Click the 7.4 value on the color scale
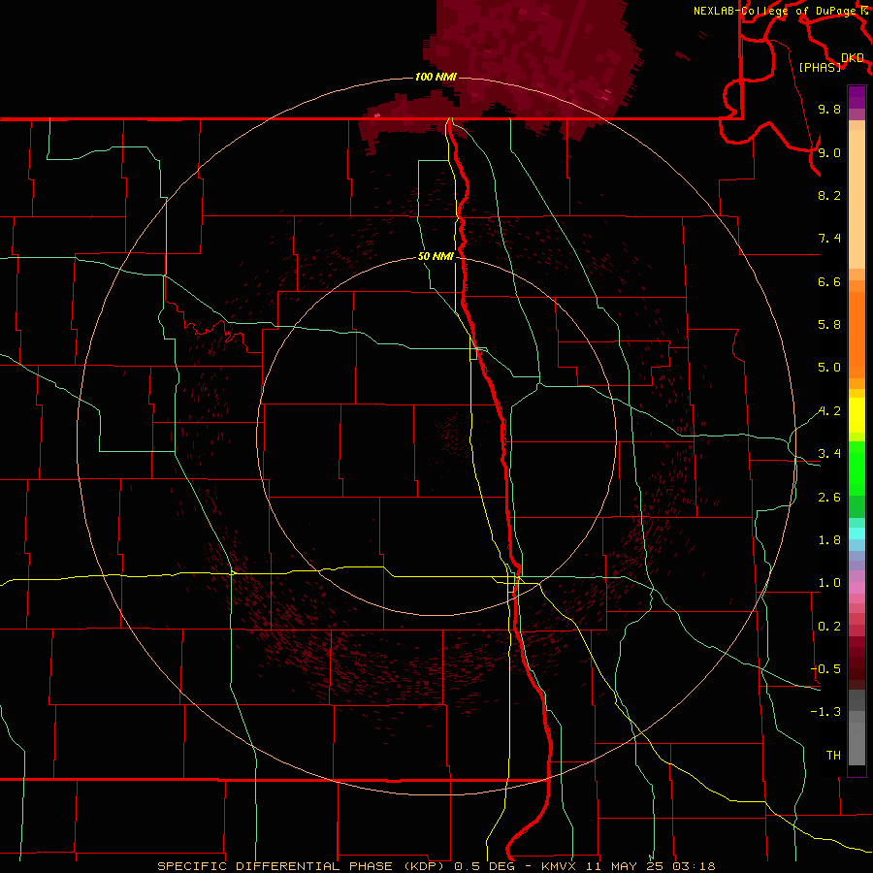The height and width of the screenshot is (873, 873). pos(829,239)
